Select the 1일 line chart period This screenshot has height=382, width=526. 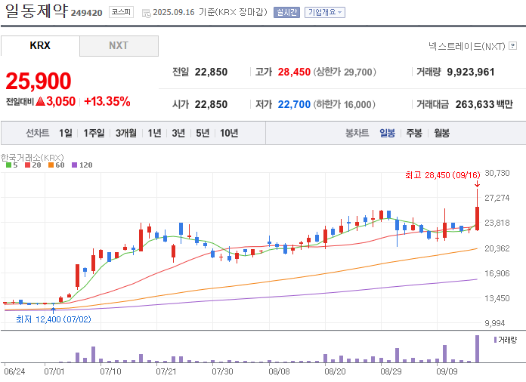(x=66, y=133)
